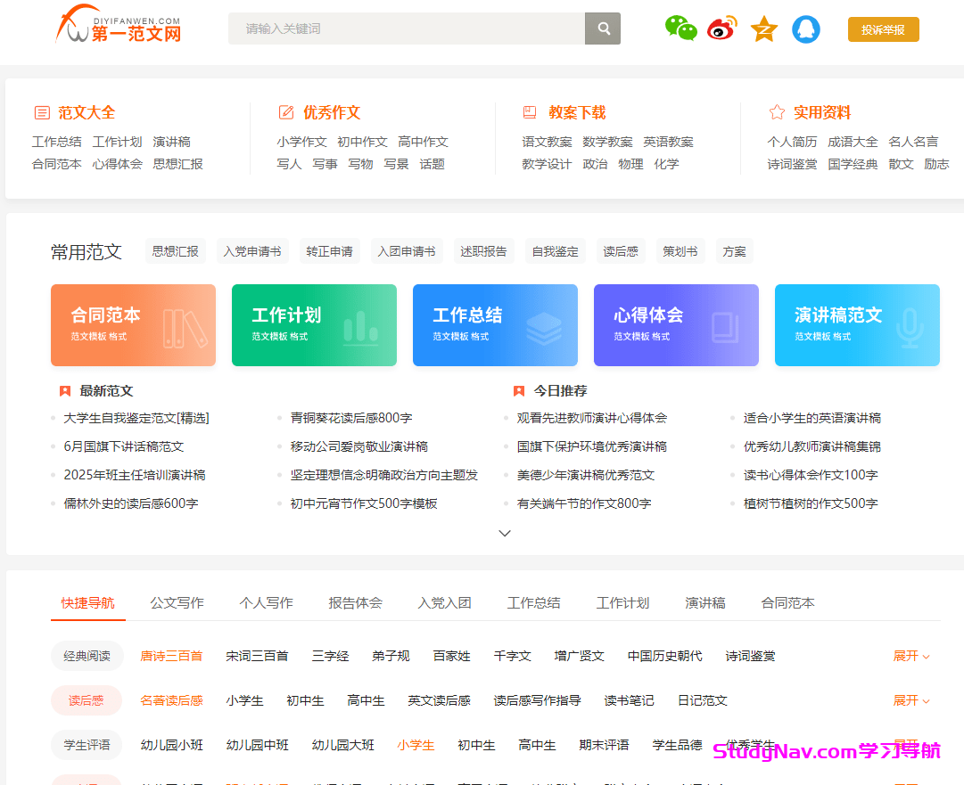
Task: Click the 转正申请 tag
Action: [330, 251]
